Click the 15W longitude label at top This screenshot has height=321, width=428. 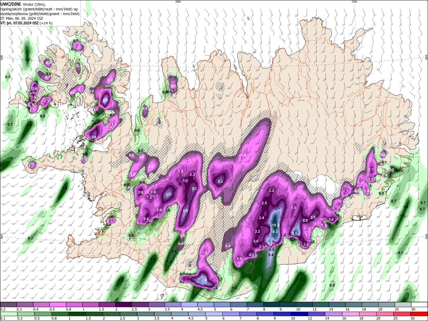coord(354,2)
